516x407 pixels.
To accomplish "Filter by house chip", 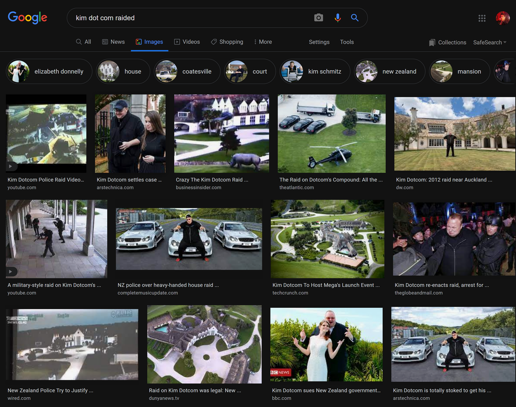I will click(x=123, y=71).
